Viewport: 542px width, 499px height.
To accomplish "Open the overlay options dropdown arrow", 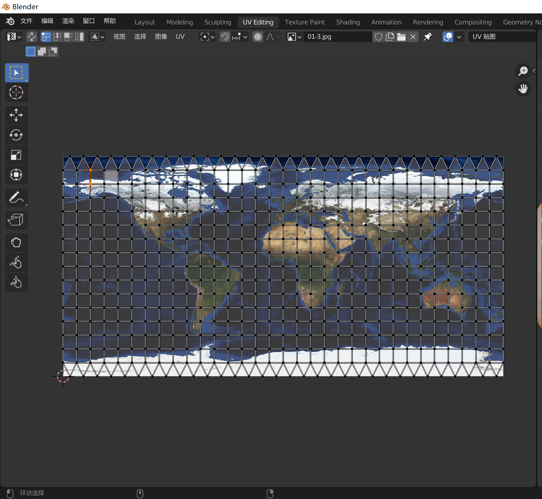I will 459,37.
